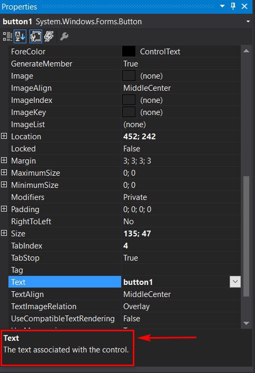Viewport: 255px width, 373px height.
Task: Expand the Padding property
Action: click(x=4, y=209)
